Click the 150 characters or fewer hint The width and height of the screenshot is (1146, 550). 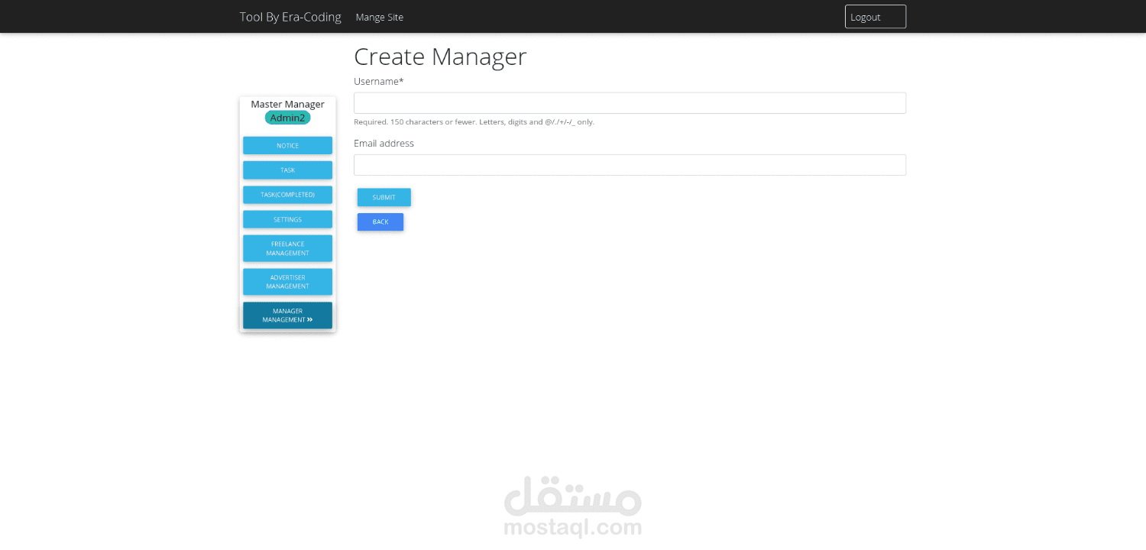click(474, 121)
